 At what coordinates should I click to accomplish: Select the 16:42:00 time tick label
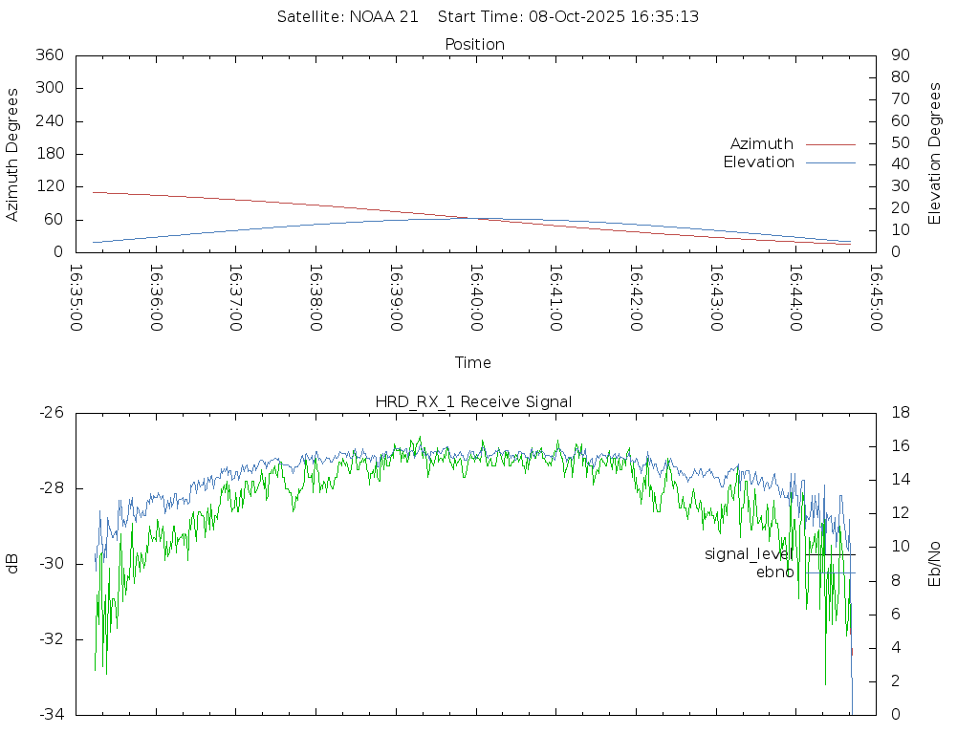click(636, 298)
